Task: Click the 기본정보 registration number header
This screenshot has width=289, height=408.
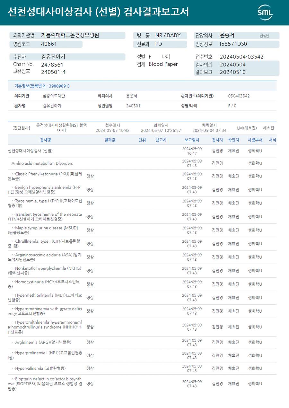Action: (x=42, y=86)
